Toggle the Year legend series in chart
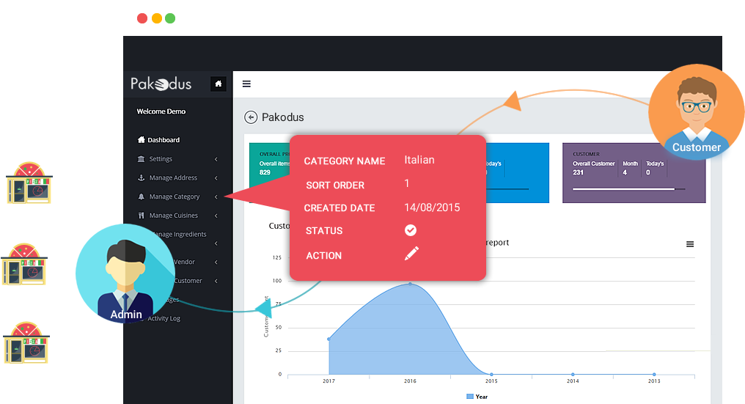 (x=477, y=397)
